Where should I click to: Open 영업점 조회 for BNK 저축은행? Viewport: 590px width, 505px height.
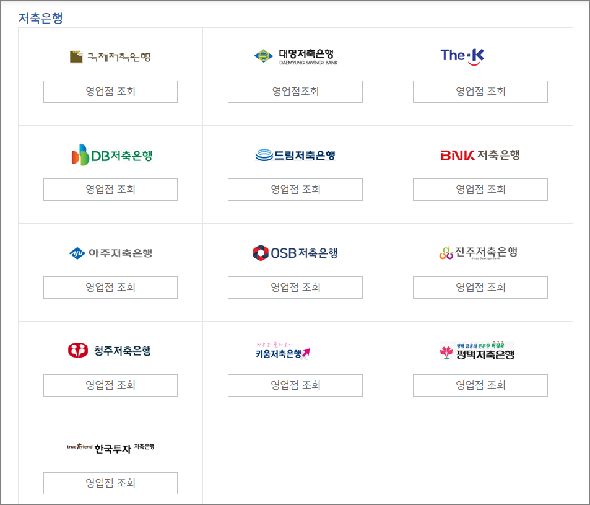tap(480, 190)
